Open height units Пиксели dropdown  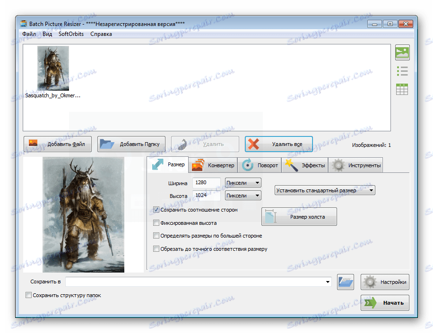click(x=243, y=196)
